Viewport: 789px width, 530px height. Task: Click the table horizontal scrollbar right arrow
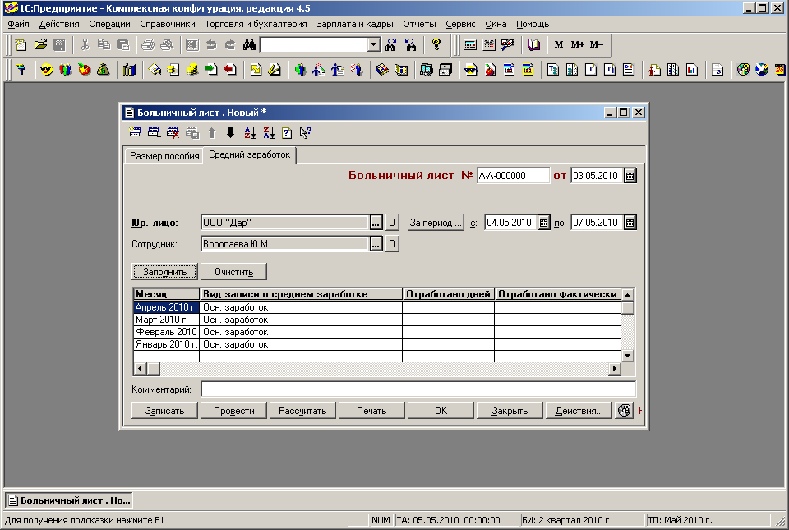coord(615,369)
